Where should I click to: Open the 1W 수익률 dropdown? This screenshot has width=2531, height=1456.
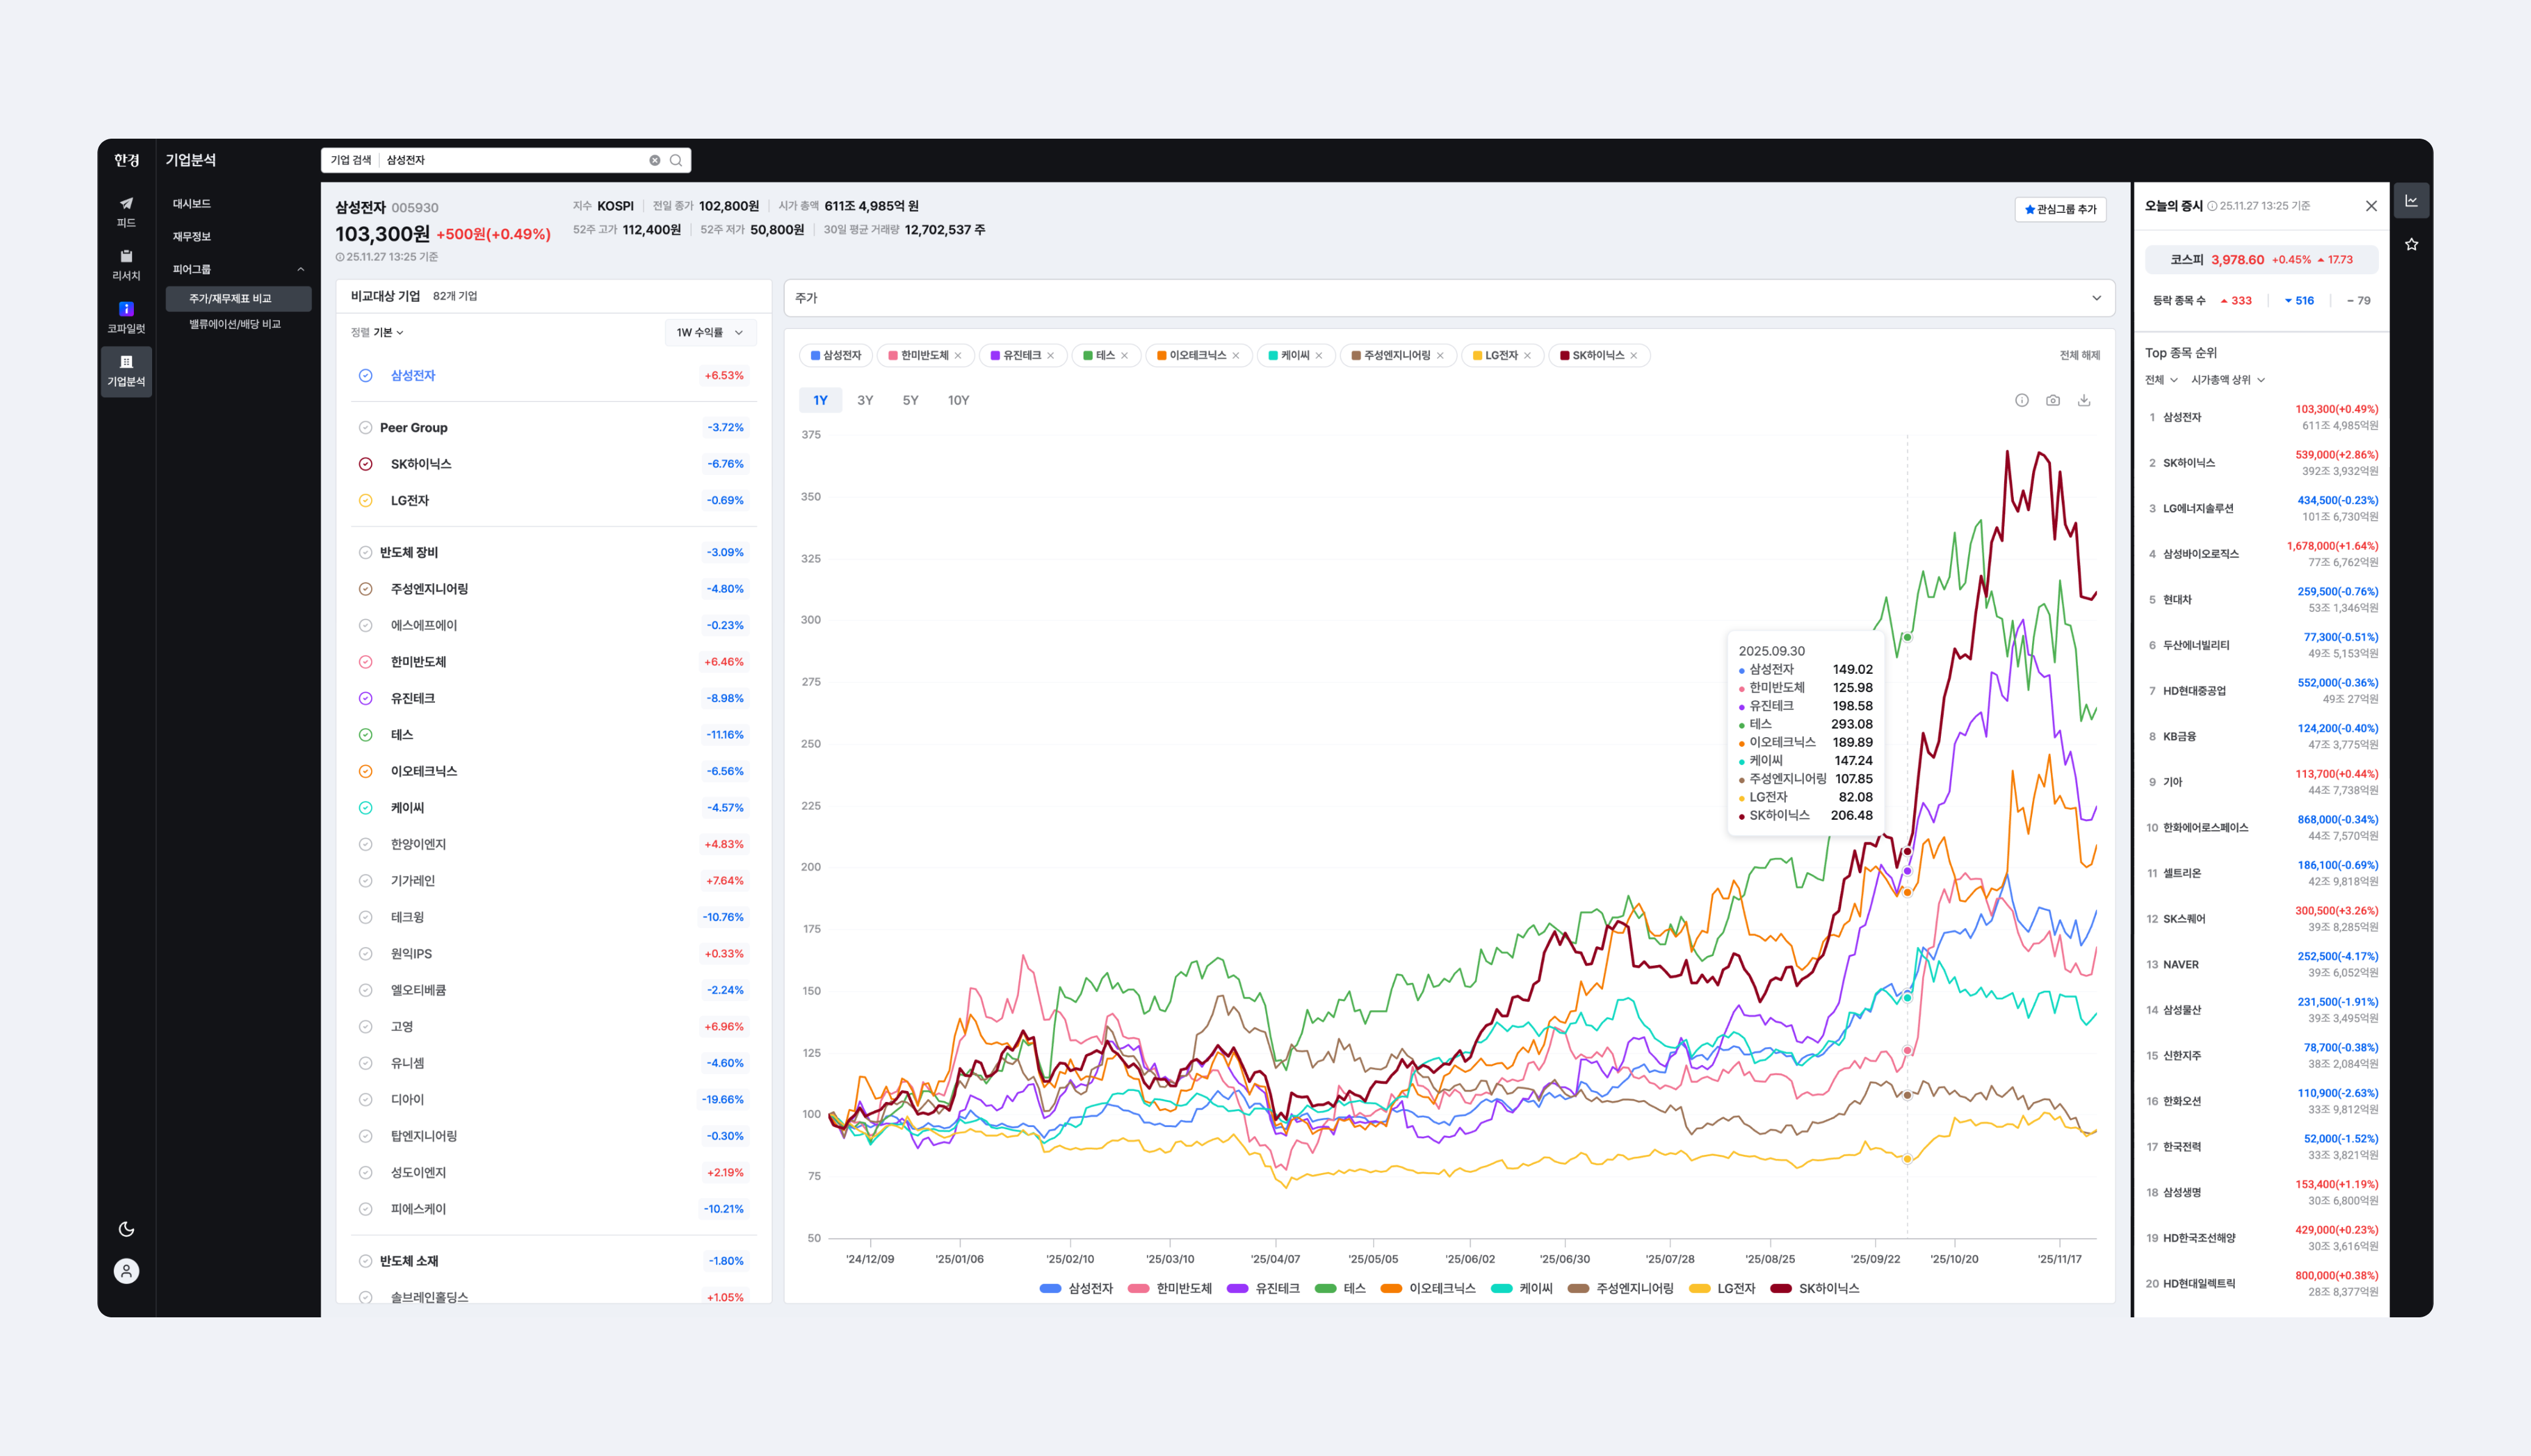pos(709,332)
